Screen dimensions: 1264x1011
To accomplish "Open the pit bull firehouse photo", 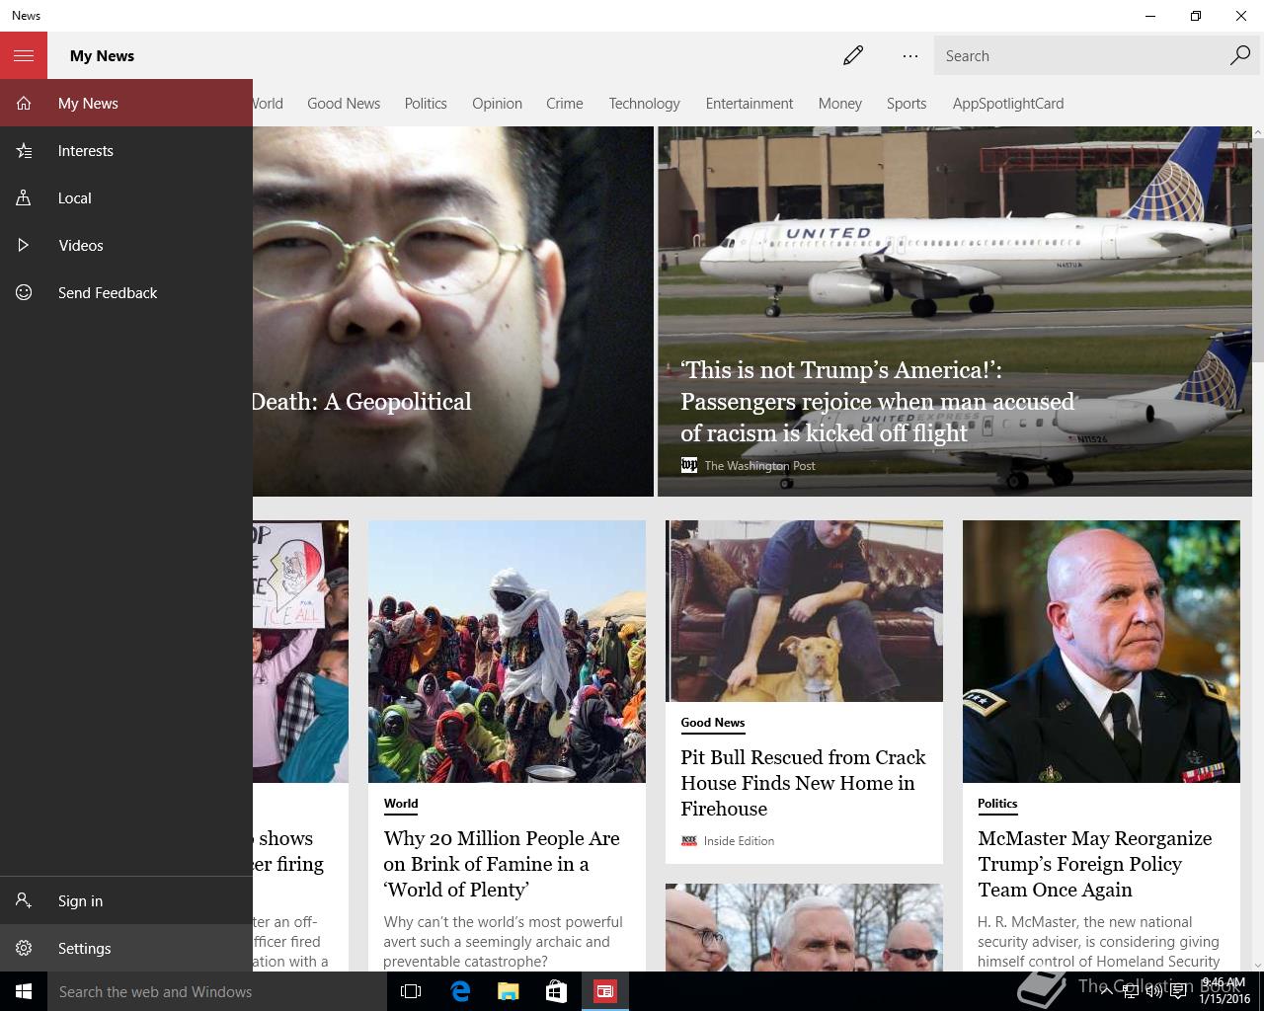I will (804, 611).
